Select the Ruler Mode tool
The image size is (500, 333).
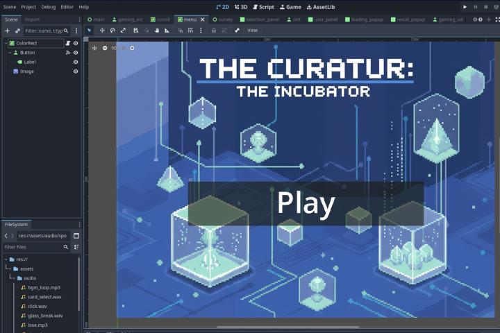pyautogui.click(x=167, y=31)
